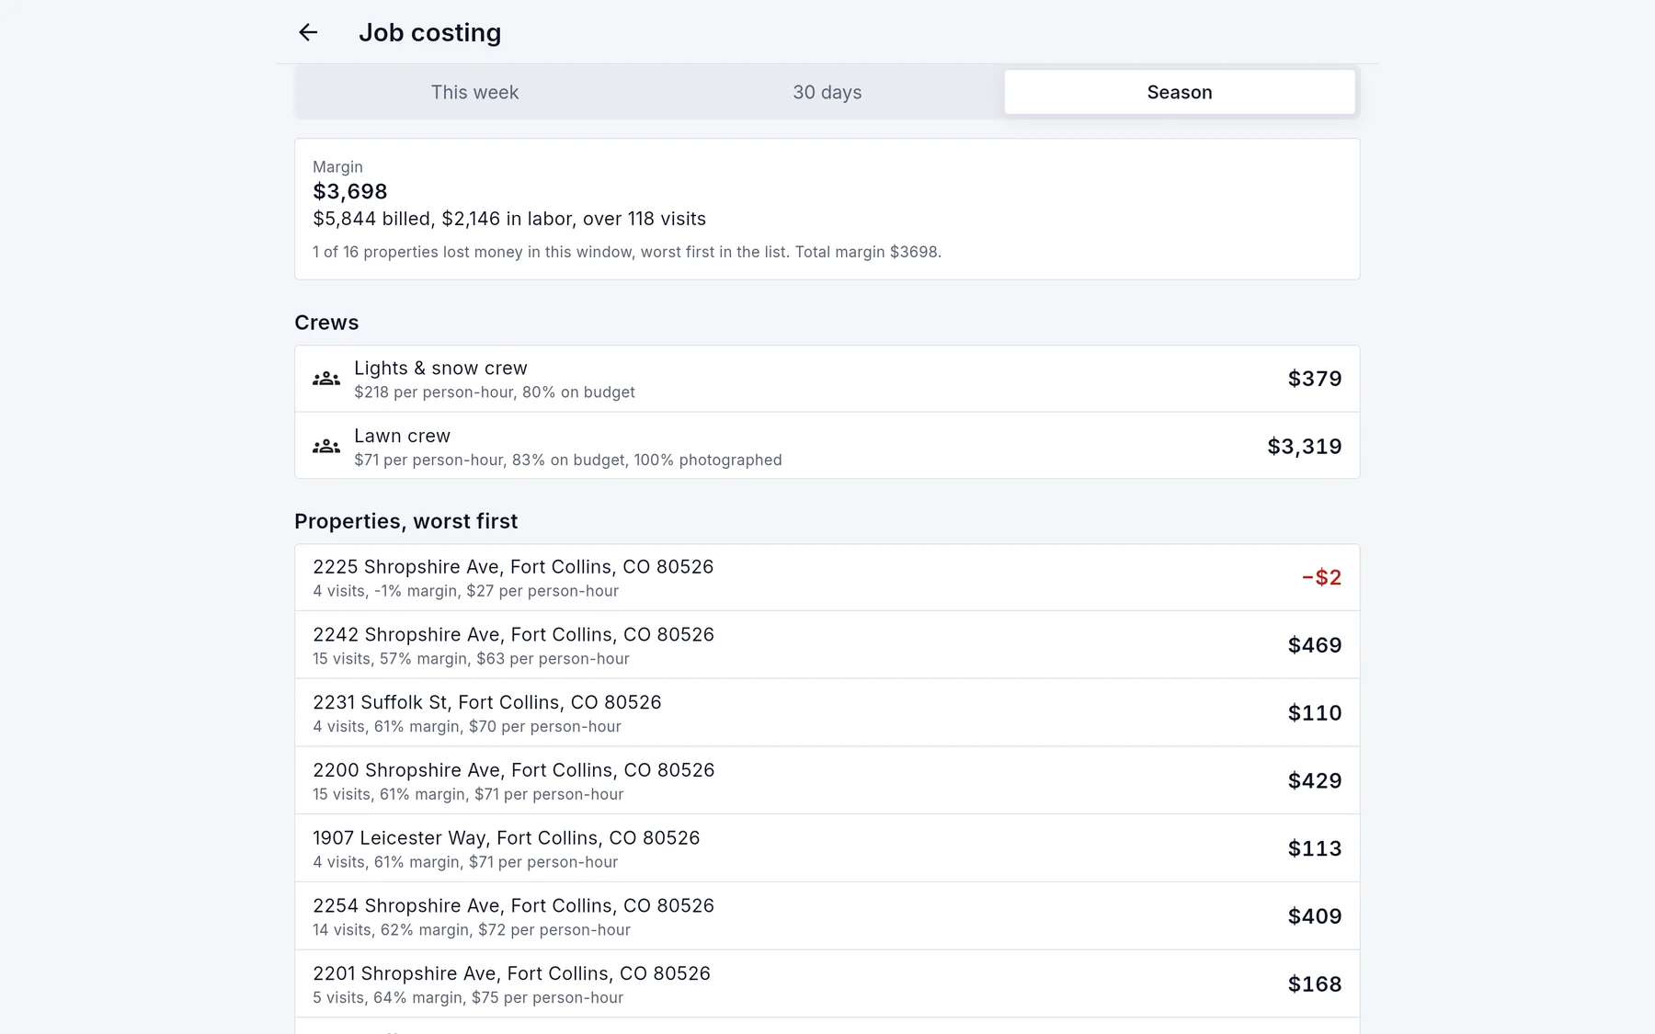Click the $469 property margin
The image size is (1655, 1034).
click(x=1315, y=645)
